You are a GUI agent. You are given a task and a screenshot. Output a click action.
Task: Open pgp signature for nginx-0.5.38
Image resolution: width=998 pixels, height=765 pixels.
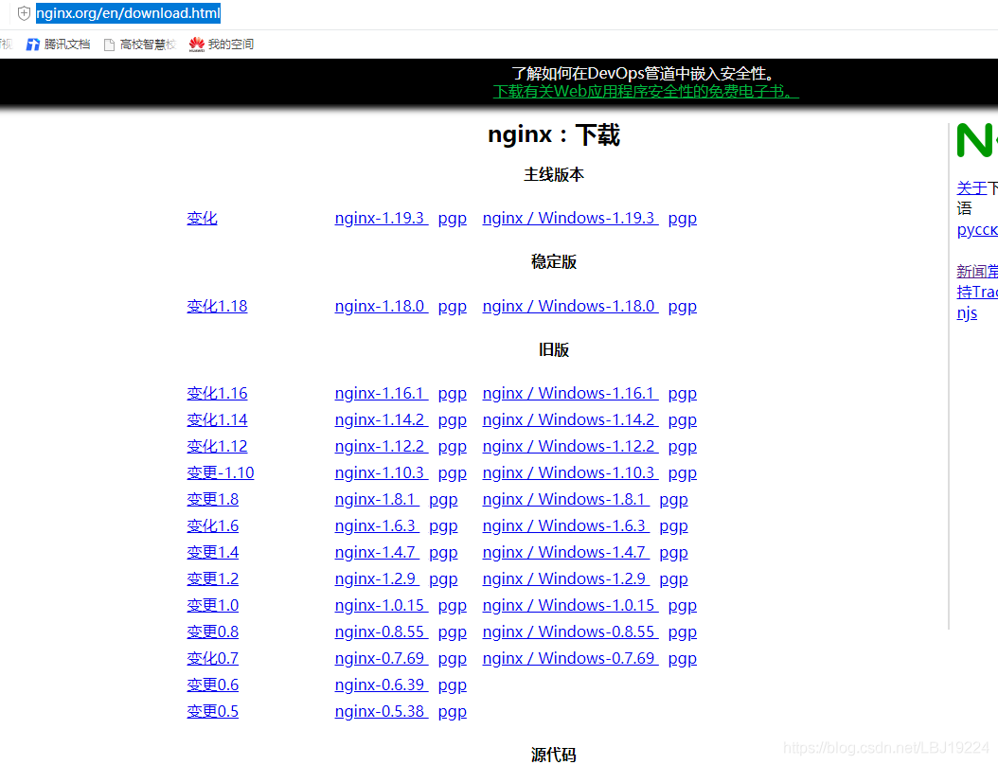452,712
